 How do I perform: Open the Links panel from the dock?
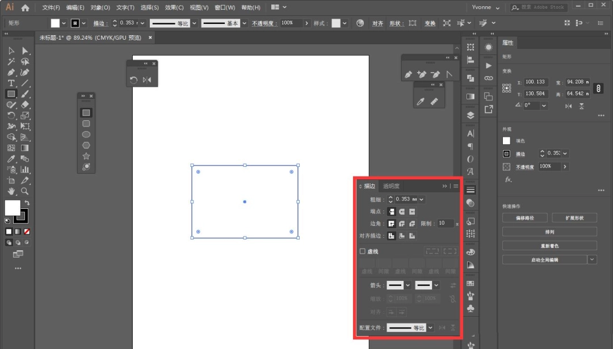[x=489, y=78]
